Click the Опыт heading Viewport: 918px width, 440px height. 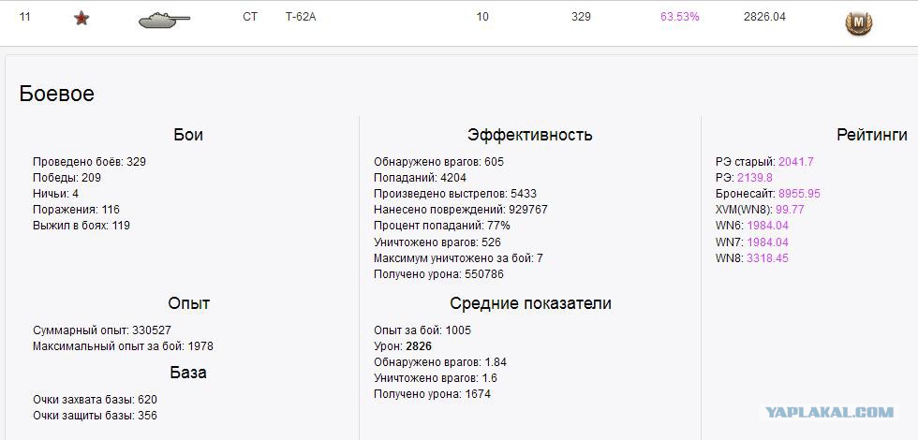point(188,303)
